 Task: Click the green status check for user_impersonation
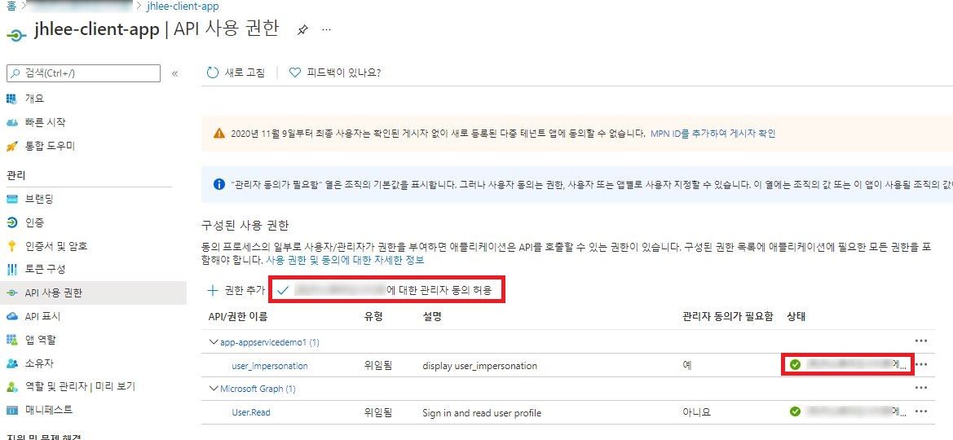795,365
